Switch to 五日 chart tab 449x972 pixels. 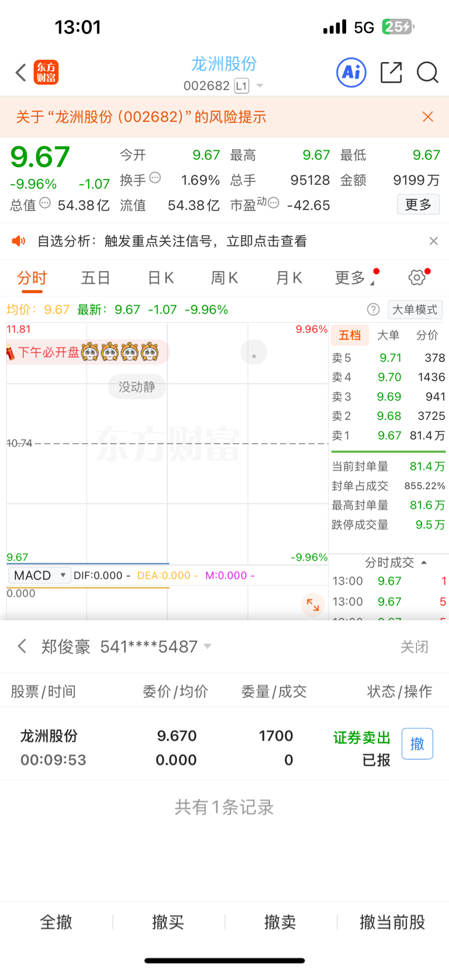point(95,278)
